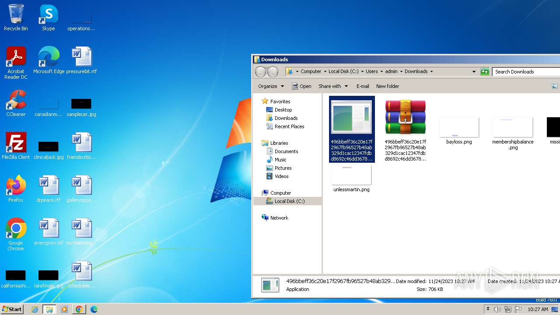This screenshot has width=560, height=315.
Task: Open Windows Media Player from taskbar
Action: pos(64,309)
